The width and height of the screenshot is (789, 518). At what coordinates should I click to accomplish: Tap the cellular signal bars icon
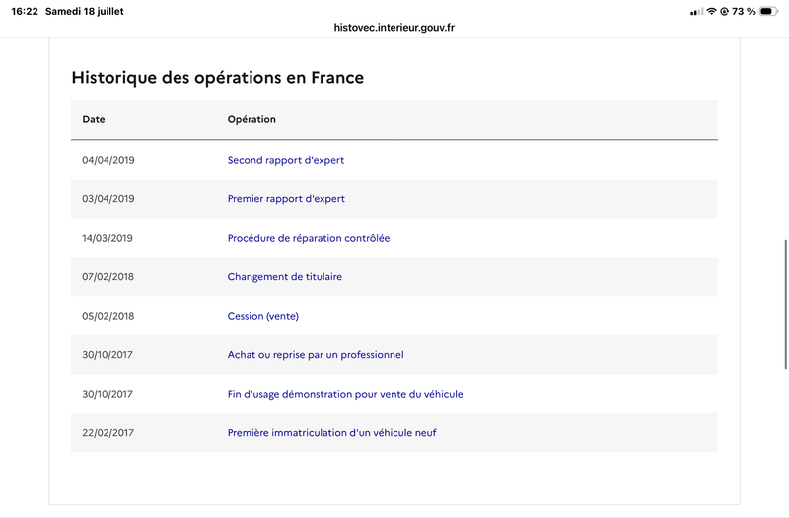click(x=697, y=12)
